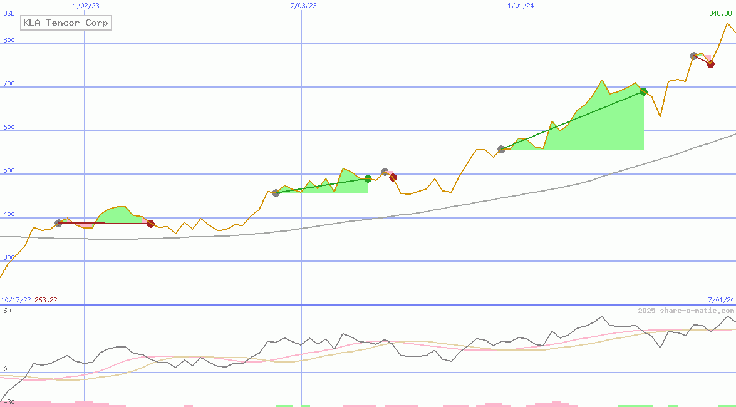Viewport: 736px width, 407px height.
Task: Click the 1/02/23 date label
Action: coord(86,6)
